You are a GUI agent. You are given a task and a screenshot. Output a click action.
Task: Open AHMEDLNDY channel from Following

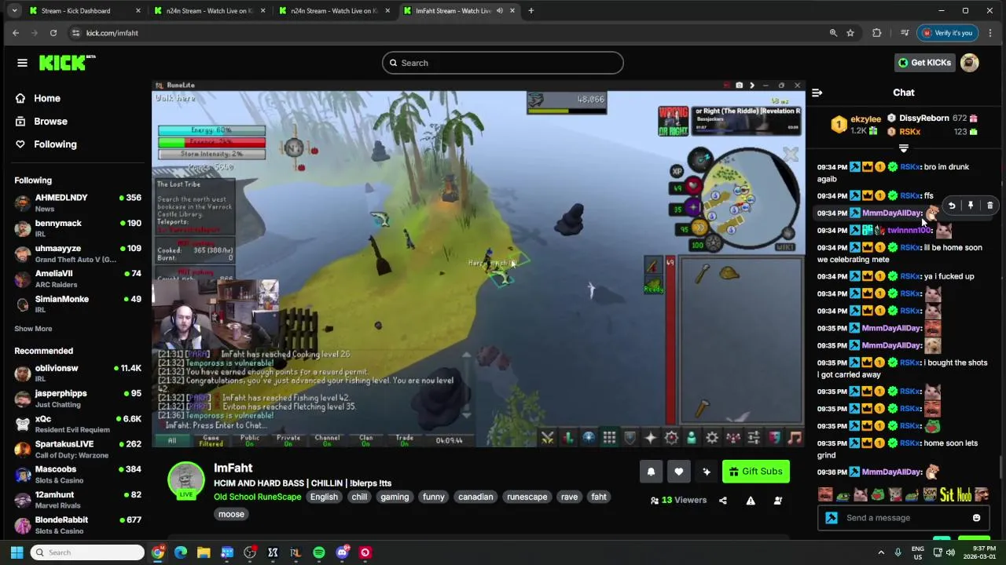coord(77,202)
